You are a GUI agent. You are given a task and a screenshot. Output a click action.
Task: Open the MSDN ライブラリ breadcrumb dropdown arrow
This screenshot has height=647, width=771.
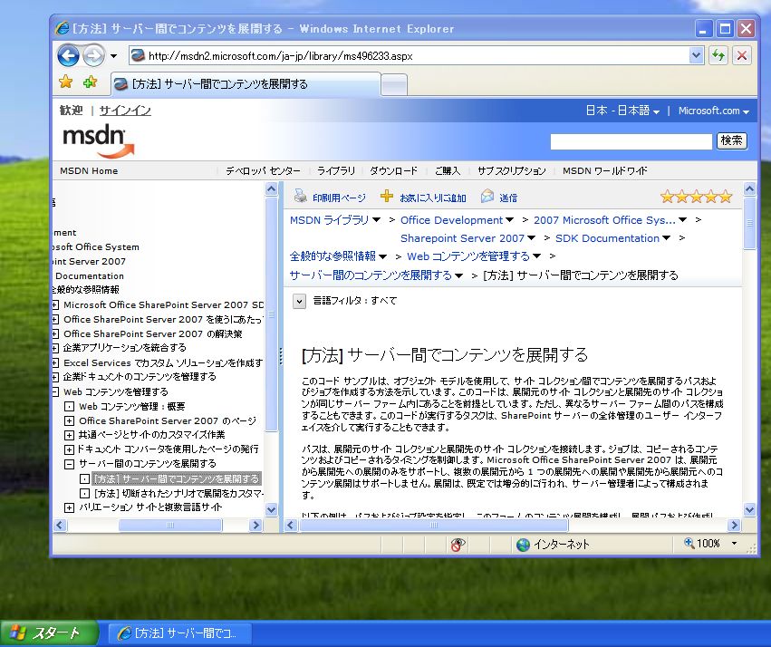pos(376,220)
